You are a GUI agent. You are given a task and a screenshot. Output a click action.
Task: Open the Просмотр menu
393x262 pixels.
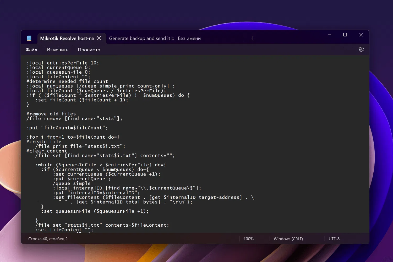pos(89,50)
